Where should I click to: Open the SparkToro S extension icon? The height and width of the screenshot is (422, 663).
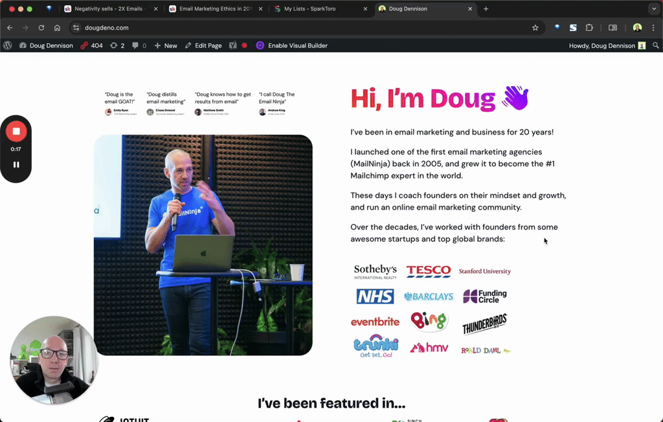[x=573, y=27]
